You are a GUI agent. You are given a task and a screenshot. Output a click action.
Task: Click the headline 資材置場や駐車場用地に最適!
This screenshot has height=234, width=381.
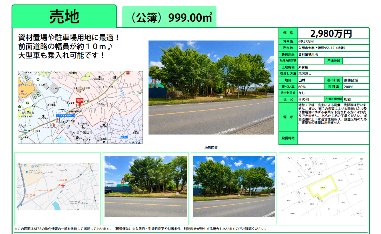click(x=69, y=37)
